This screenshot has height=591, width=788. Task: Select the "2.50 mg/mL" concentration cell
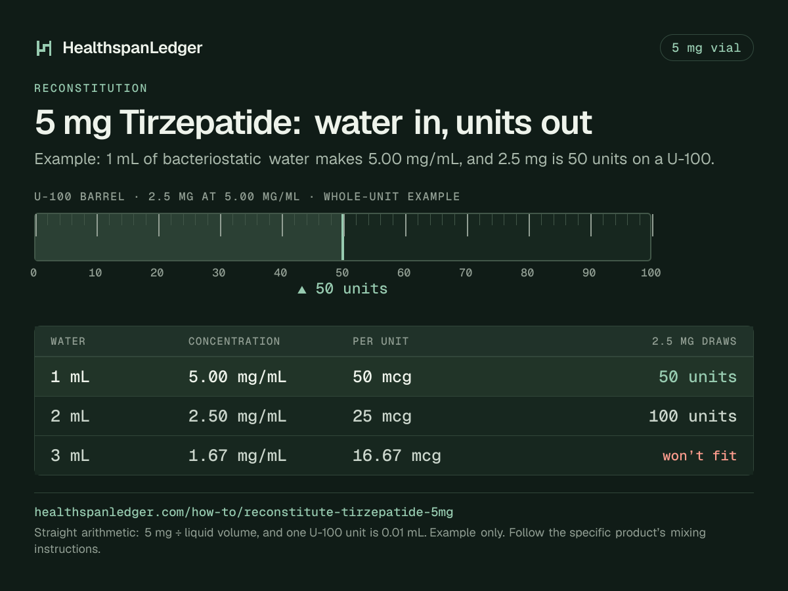pyautogui.click(x=238, y=416)
